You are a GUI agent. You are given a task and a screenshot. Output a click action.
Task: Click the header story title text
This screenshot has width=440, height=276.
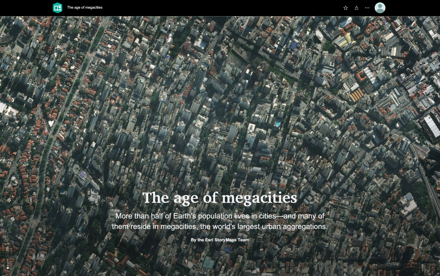pos(85,8)
